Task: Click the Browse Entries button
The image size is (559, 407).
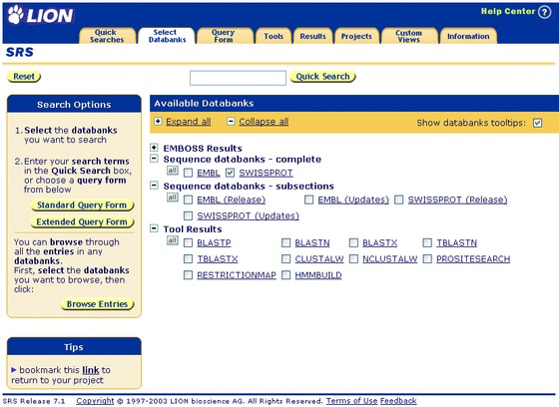Action: click(98, 304)
